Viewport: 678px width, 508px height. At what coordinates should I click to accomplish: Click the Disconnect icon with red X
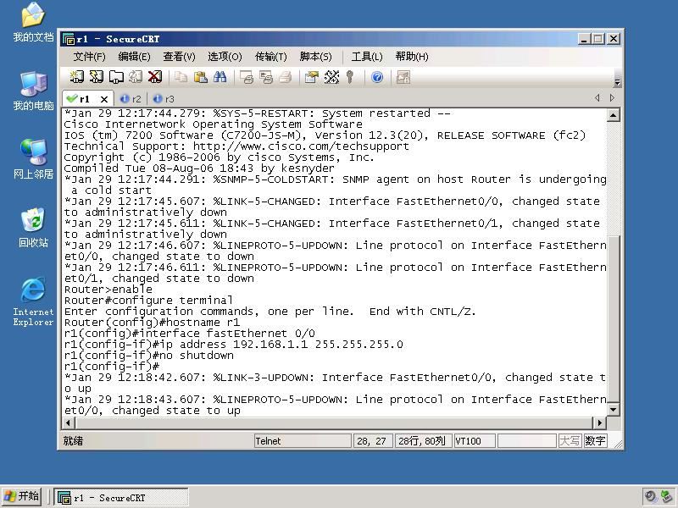coord(155,77)
